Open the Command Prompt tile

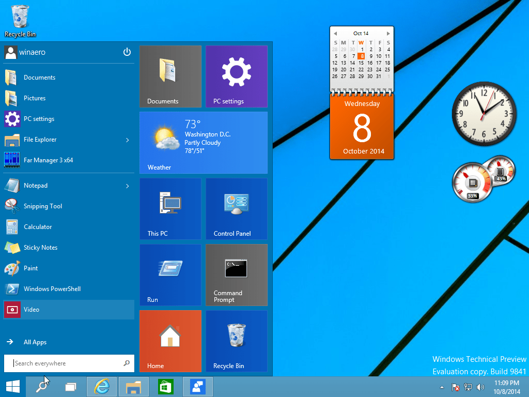236,275
